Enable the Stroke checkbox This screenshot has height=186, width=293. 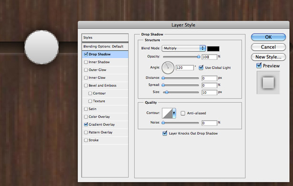[x=86, y=140]
